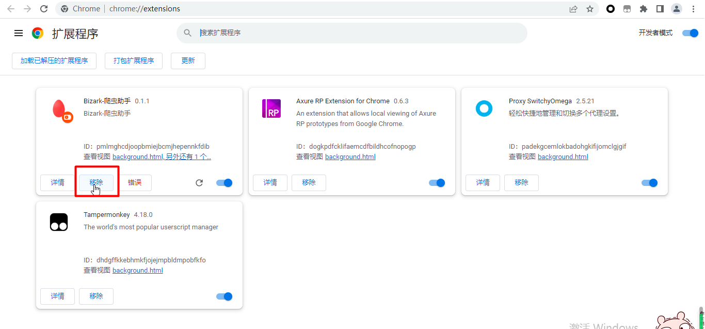Screen dimensions: 705x329
Task: Open 详情 for Axure RP extension
Action: pos(270,183)
